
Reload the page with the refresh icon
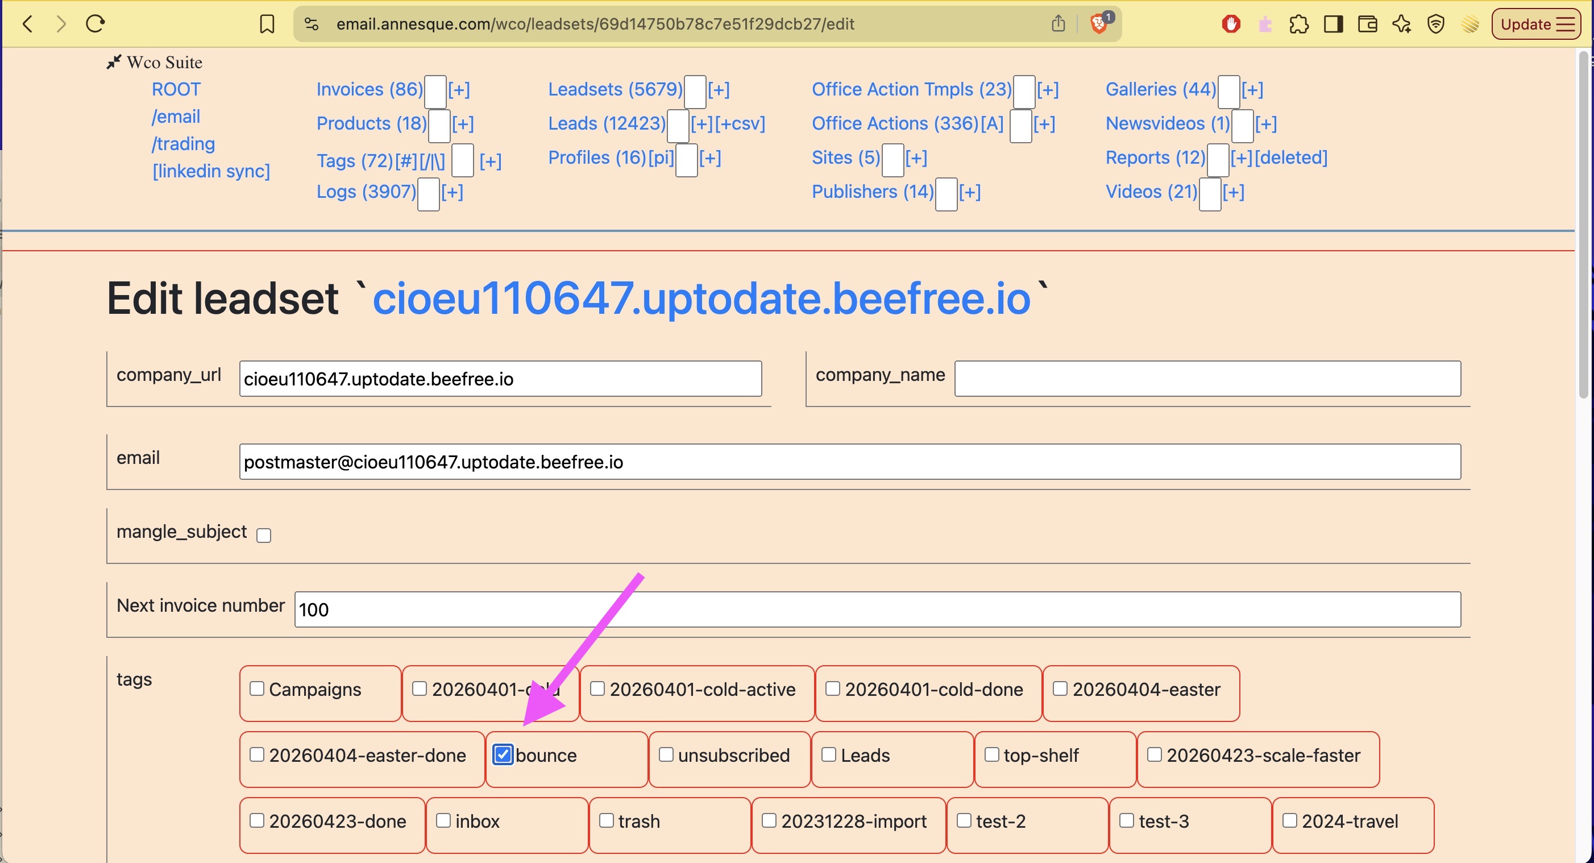(96, 24)
